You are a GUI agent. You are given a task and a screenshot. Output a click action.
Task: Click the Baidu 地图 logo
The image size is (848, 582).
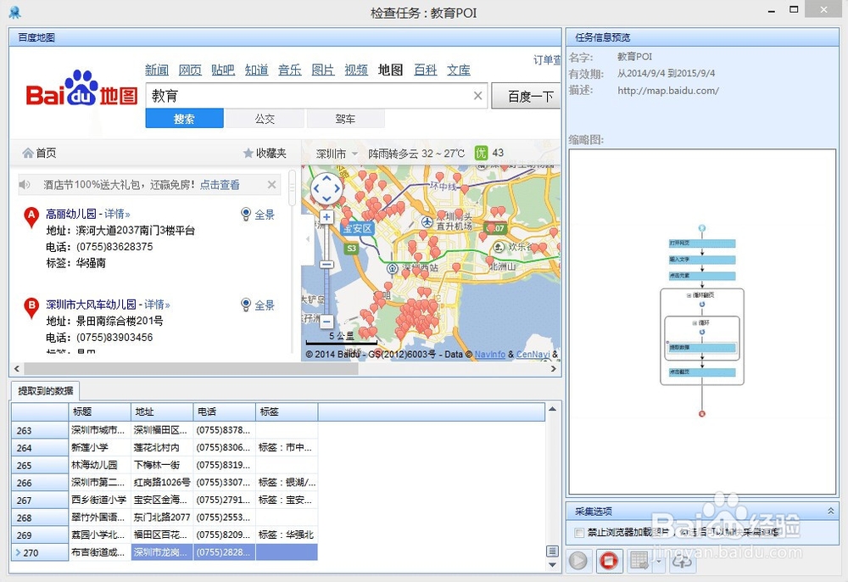[x=81, y=90]
